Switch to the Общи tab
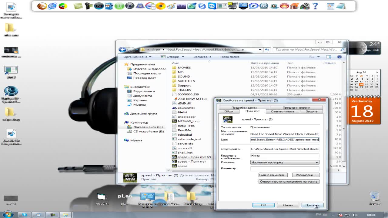 (x=229, y=111)
